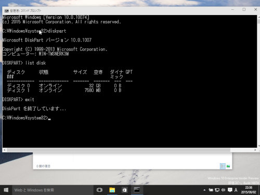Viewport: 260px width, 195px height.
Task: Click the horizontal scrollbar right arrow
Action: coord(255,150)
